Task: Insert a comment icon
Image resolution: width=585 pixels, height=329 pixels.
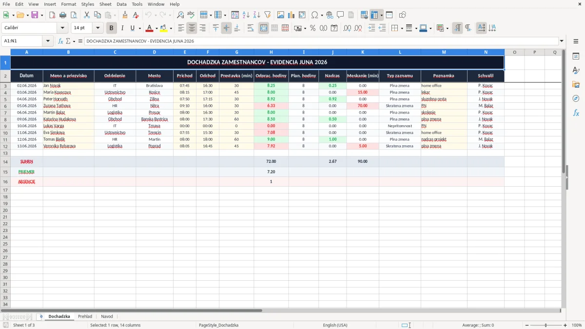Action: 340,15
